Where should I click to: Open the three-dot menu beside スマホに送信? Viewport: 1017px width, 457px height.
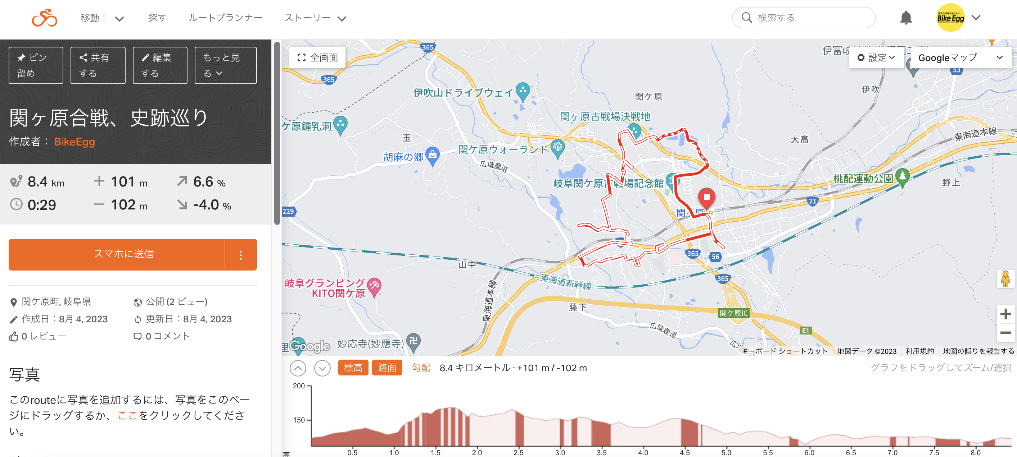(241, 255)
